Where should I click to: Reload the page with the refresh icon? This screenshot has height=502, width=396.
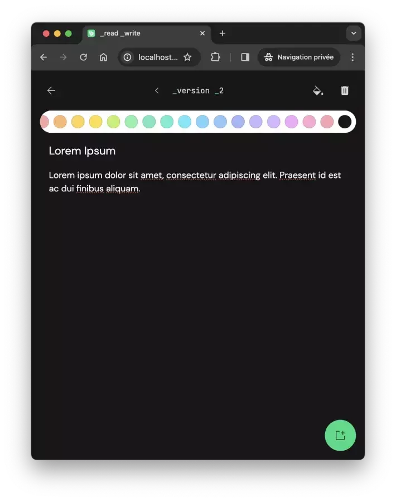coord(83,57)
